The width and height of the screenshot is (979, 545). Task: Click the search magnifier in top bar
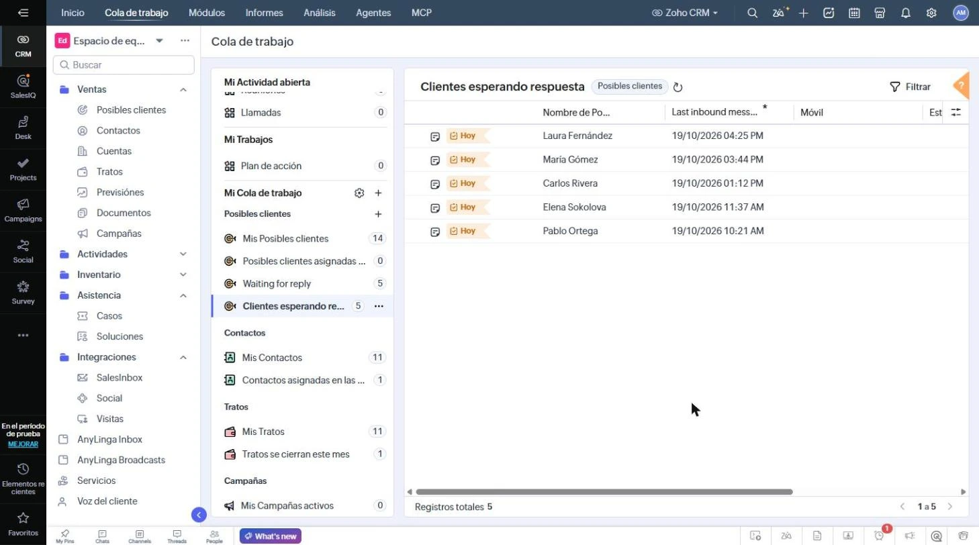(x=752, y=13)
